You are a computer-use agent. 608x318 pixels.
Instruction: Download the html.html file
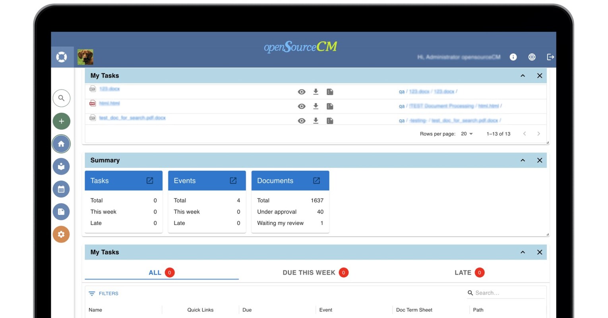click(316, 106)
